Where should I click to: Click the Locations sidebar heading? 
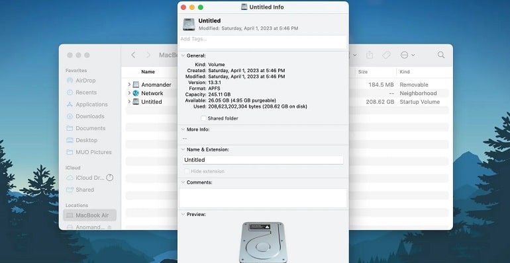[x=77, y=206]
